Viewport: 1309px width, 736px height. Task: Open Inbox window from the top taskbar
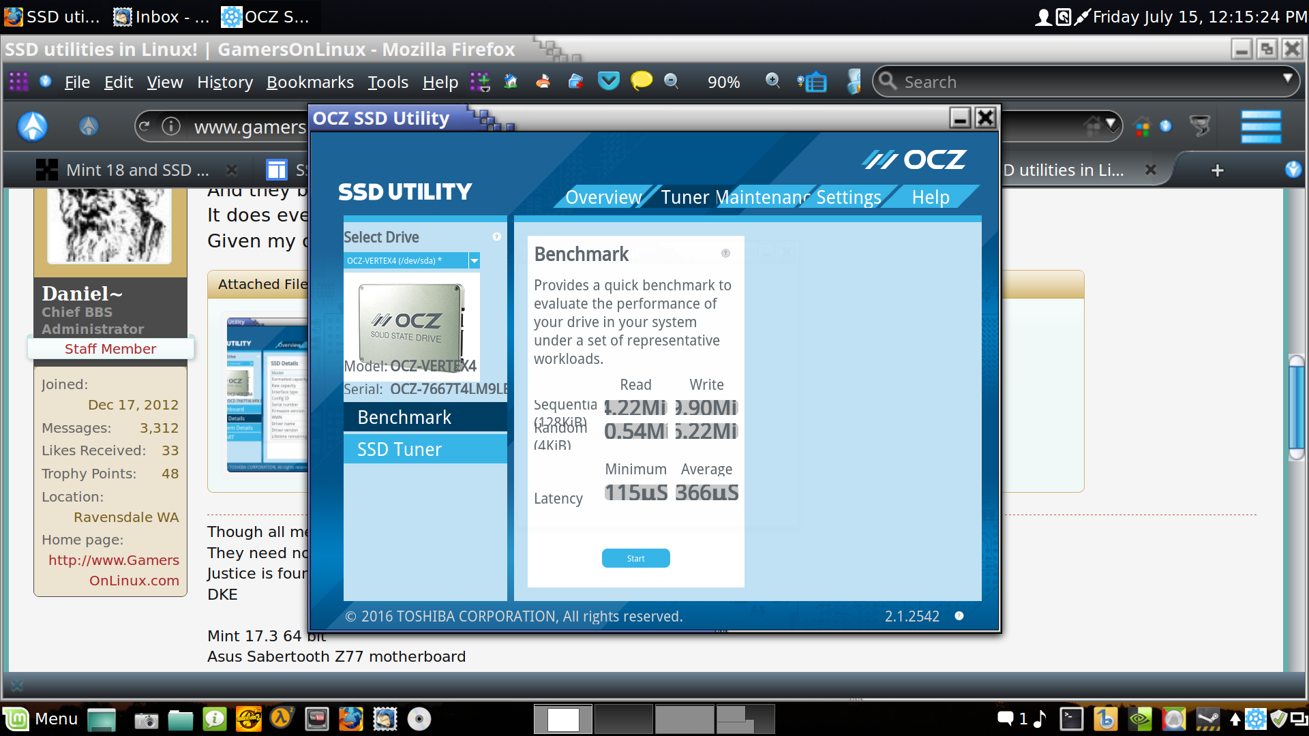tap(162, 17)
